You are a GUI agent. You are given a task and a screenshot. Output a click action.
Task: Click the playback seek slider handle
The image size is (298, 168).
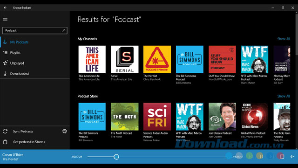point(116,157)
